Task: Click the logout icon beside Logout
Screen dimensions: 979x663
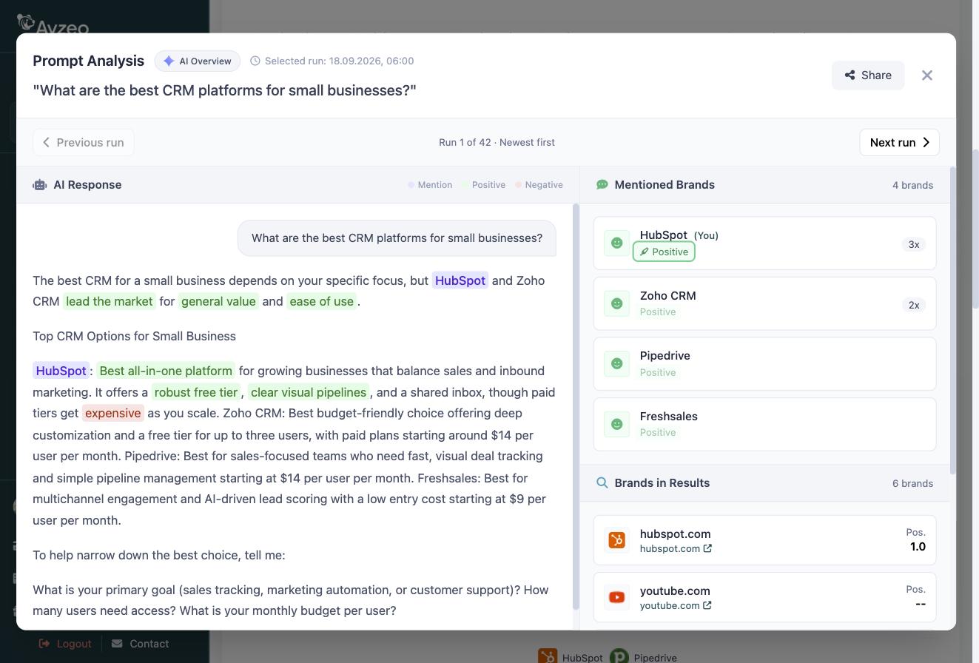Action: pos(44,644)
